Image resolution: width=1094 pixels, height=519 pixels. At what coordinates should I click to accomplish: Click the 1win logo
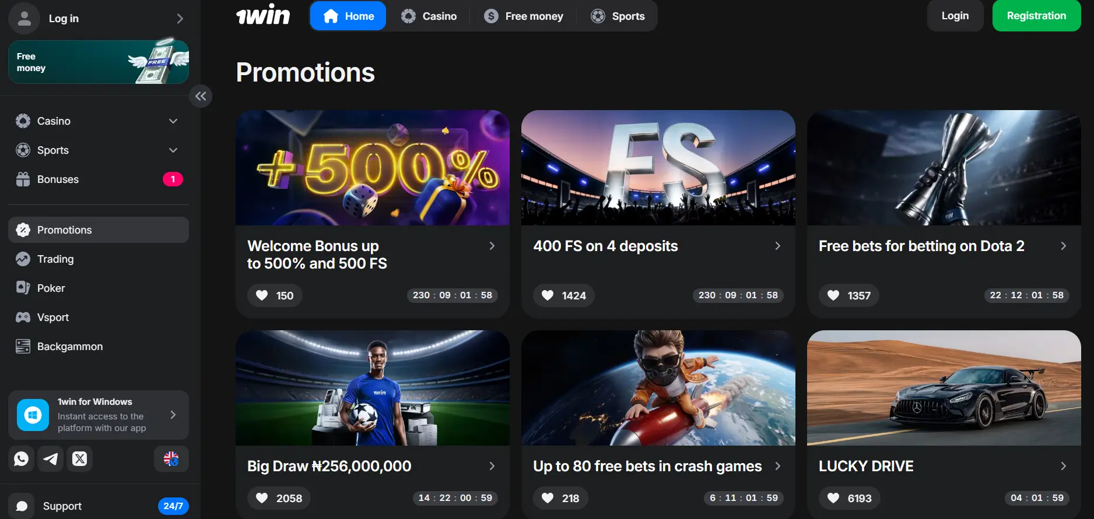263,15
